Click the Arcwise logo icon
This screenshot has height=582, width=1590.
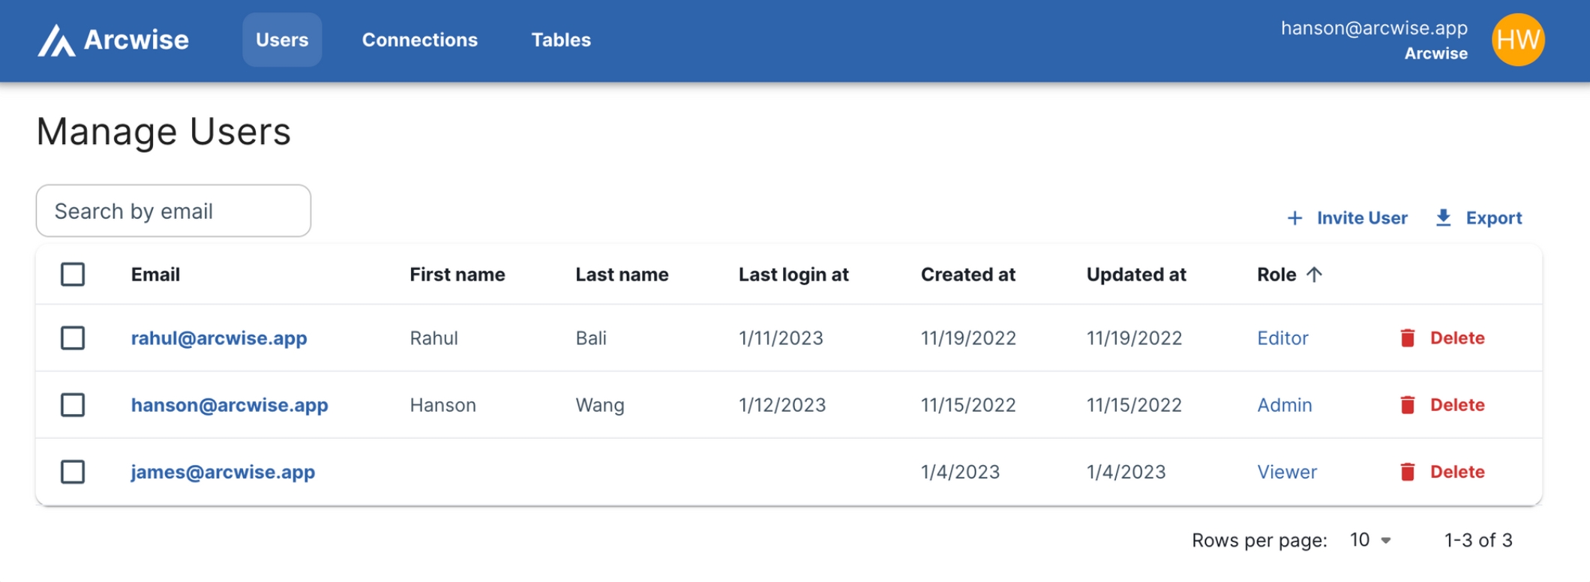(57, 40)
